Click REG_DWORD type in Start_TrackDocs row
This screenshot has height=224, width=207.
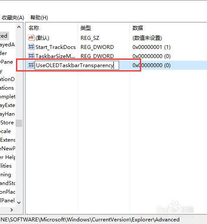(97, 47)
